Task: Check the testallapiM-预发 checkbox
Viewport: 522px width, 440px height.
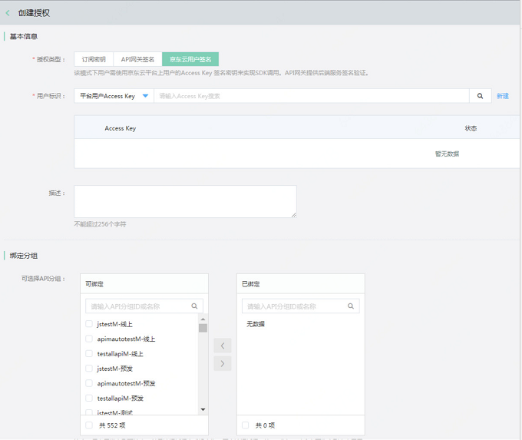Action: pos(89,398)
